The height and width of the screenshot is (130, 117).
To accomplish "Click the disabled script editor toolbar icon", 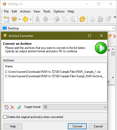I will pos(108,19).
